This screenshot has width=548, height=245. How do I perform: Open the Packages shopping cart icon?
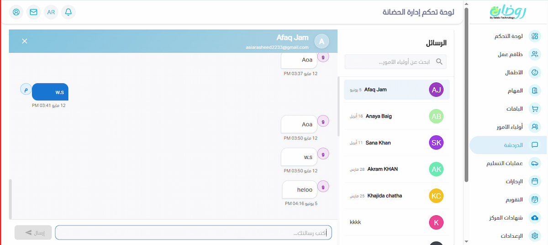tap(534, 109)
